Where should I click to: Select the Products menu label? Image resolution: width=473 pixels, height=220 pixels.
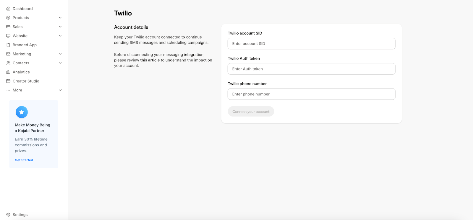(x=21, y=18)
